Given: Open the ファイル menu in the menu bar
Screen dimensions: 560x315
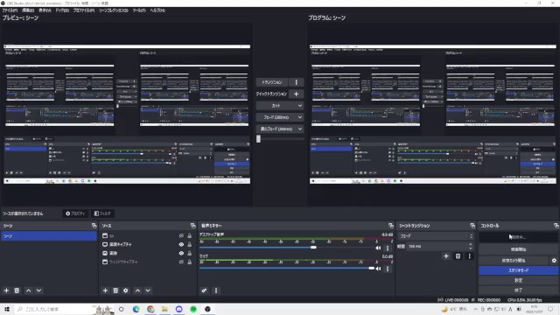Looking at the screenshot, I should click(x=10, y=10).
